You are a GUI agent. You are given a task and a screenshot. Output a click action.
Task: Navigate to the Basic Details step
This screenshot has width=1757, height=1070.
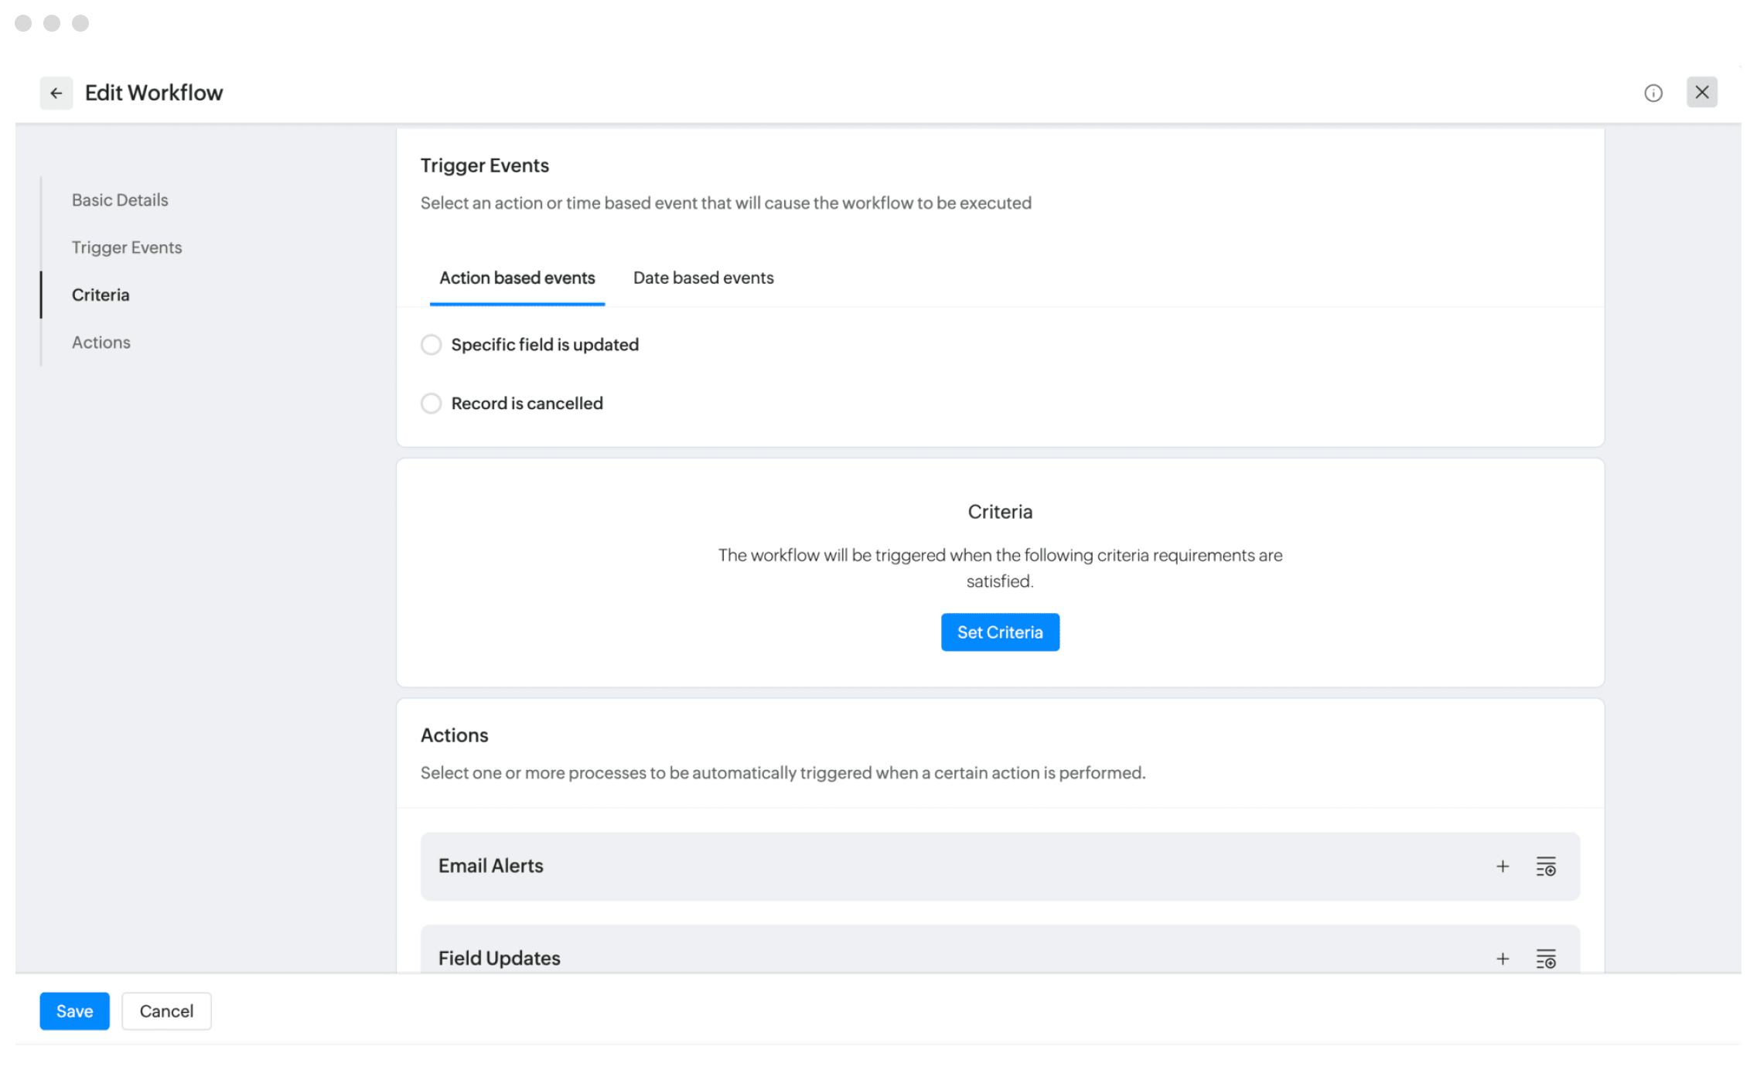click(121, 199)
